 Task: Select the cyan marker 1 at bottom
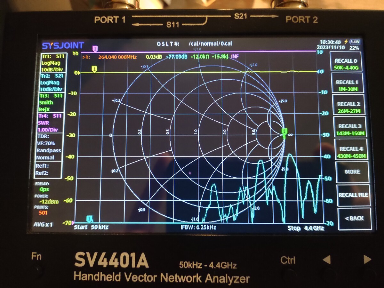coord(90,219)
